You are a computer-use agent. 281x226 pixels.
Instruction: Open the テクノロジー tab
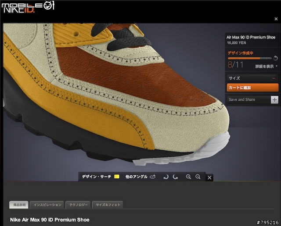(x=78, y=205)
